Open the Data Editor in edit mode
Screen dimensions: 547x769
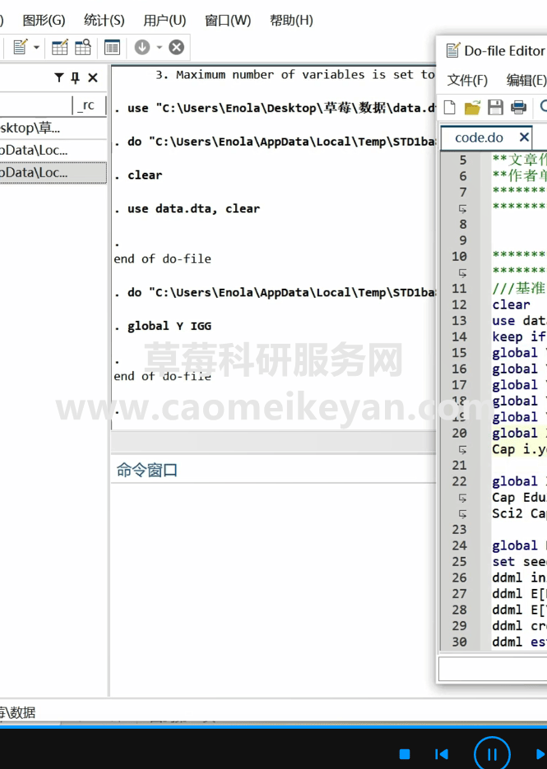point(60,48)
